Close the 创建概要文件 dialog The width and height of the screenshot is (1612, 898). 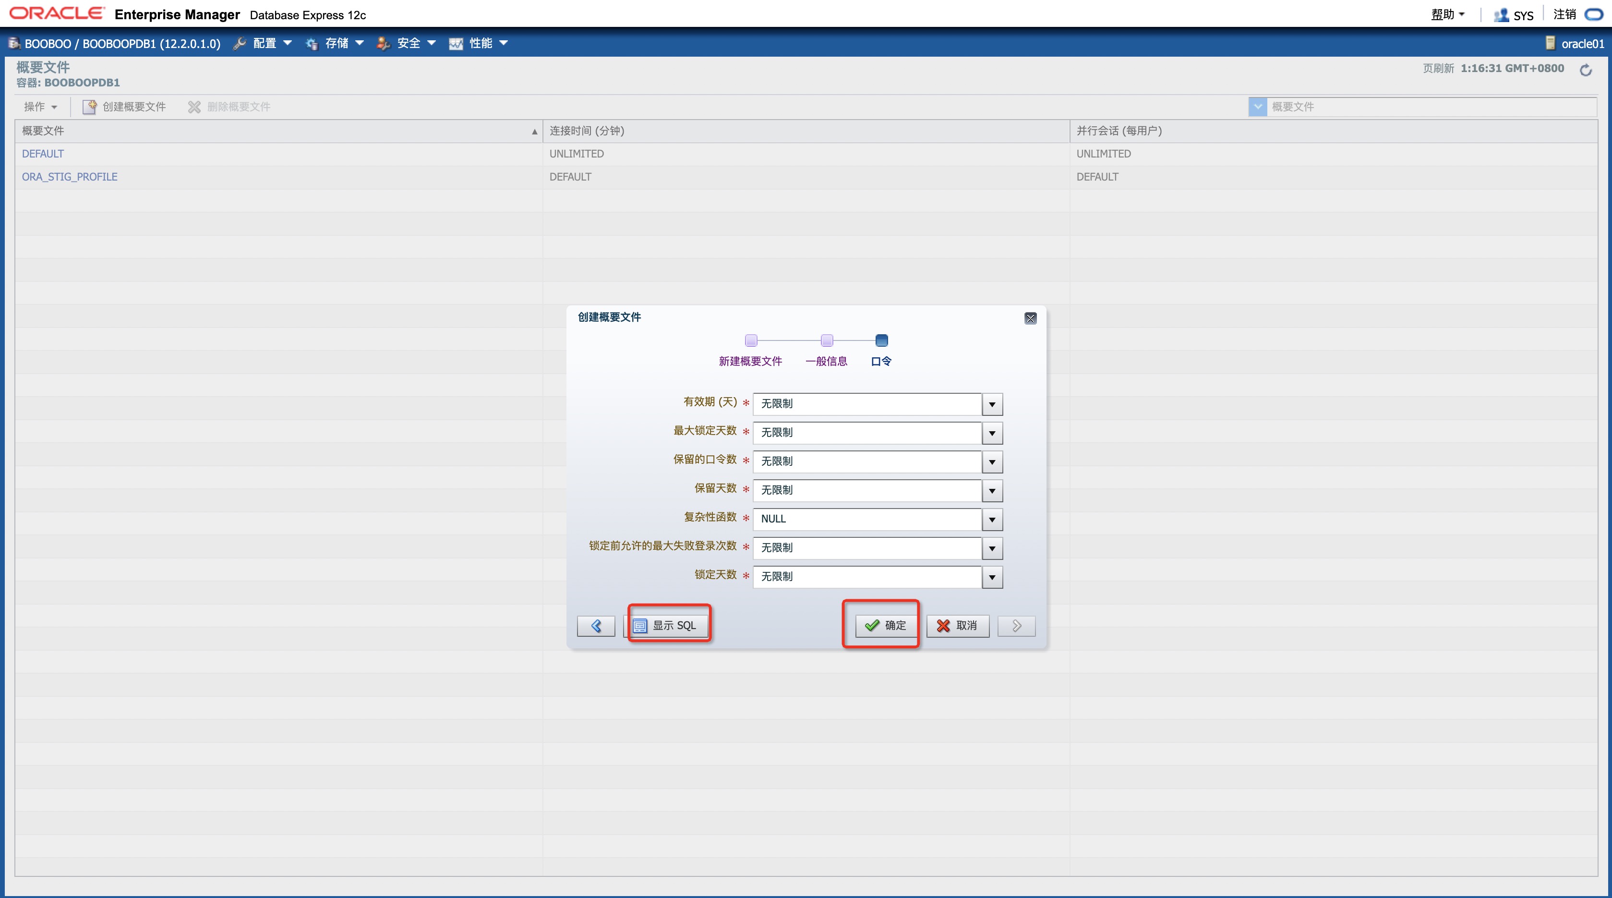pyautogui.click(x=1031, y=318)
